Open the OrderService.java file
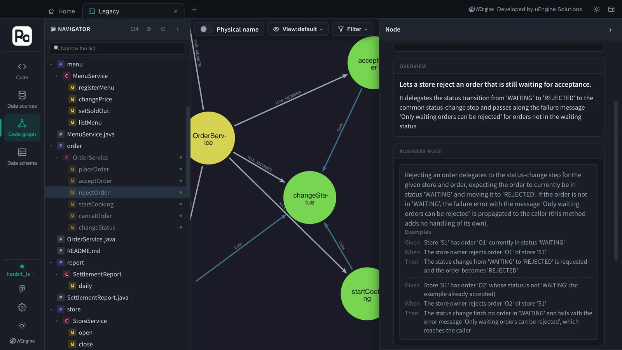The image size is (622, 350). [x=91, y=239]
